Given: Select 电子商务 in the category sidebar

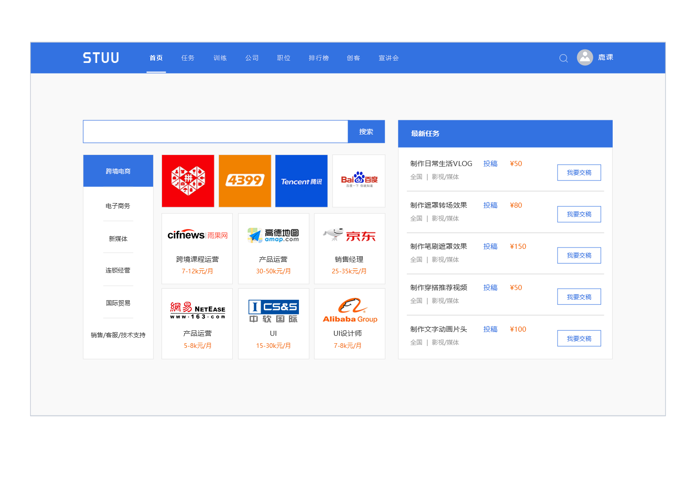Looking at the screenshot, I should click(118, 206).
